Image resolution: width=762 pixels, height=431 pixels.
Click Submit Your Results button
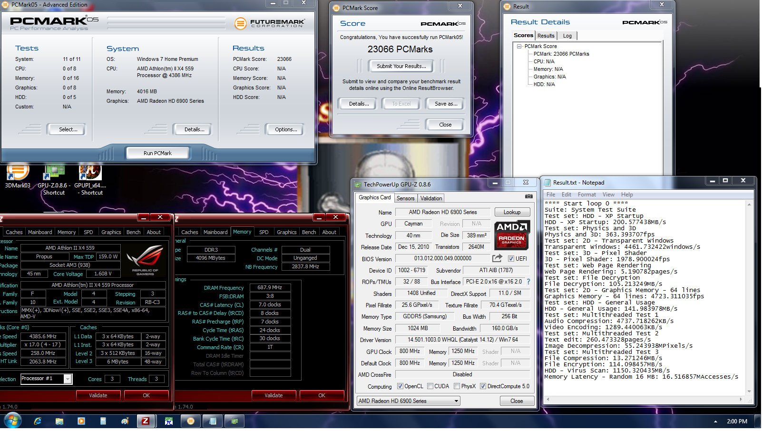coord(401,66)
